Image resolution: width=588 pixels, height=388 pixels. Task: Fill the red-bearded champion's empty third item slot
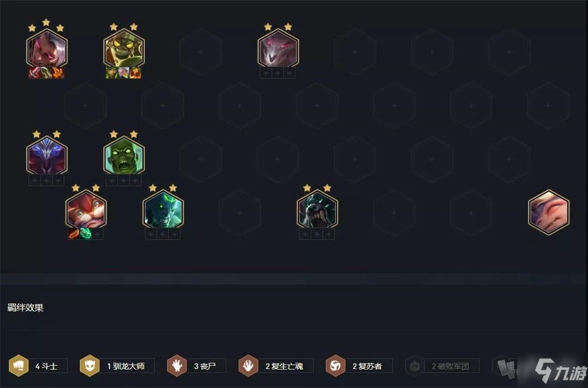(x=98, y=234)
